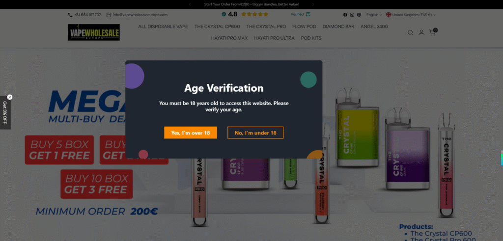This screenshot has height=241, width=503.
Task: Click 'No, I'm under 18' button
Action: pos(255,133)
